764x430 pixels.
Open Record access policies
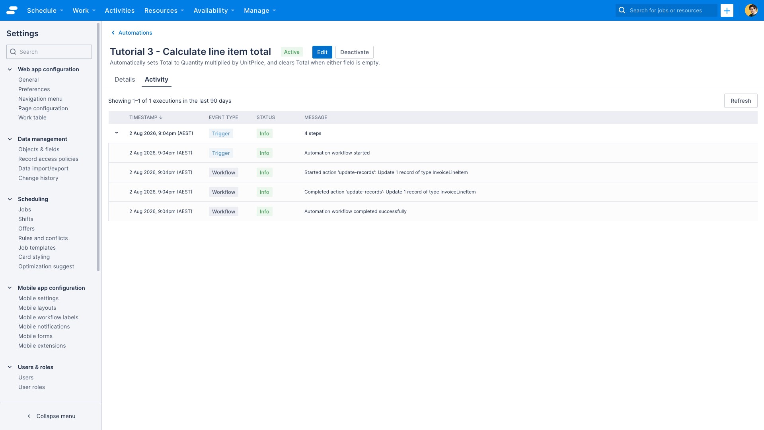(48, 159)
